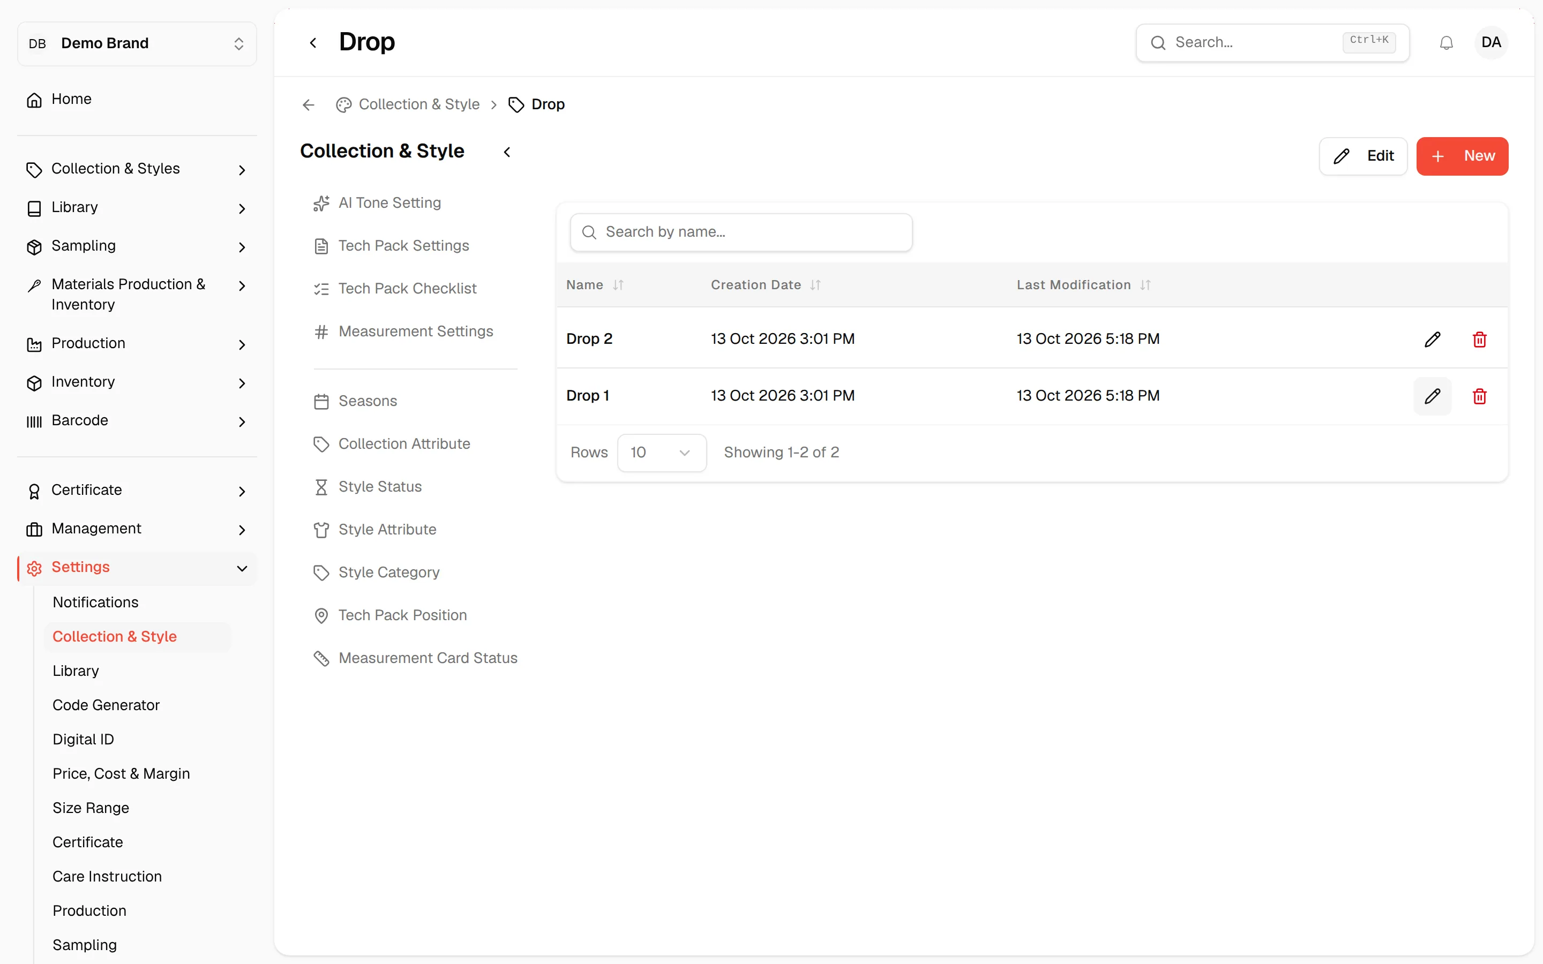Open the Rows per page dropdown
Image resolution: width=1543 pixels, height=964 pixels.
[x=661, y=453]
